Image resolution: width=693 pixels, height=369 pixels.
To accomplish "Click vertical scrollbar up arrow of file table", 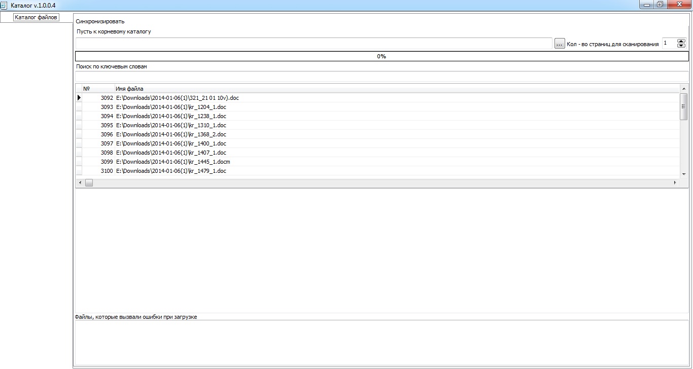I will tap(684, 89).
